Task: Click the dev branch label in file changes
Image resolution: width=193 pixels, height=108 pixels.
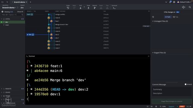Action: [x=178, y=12]
